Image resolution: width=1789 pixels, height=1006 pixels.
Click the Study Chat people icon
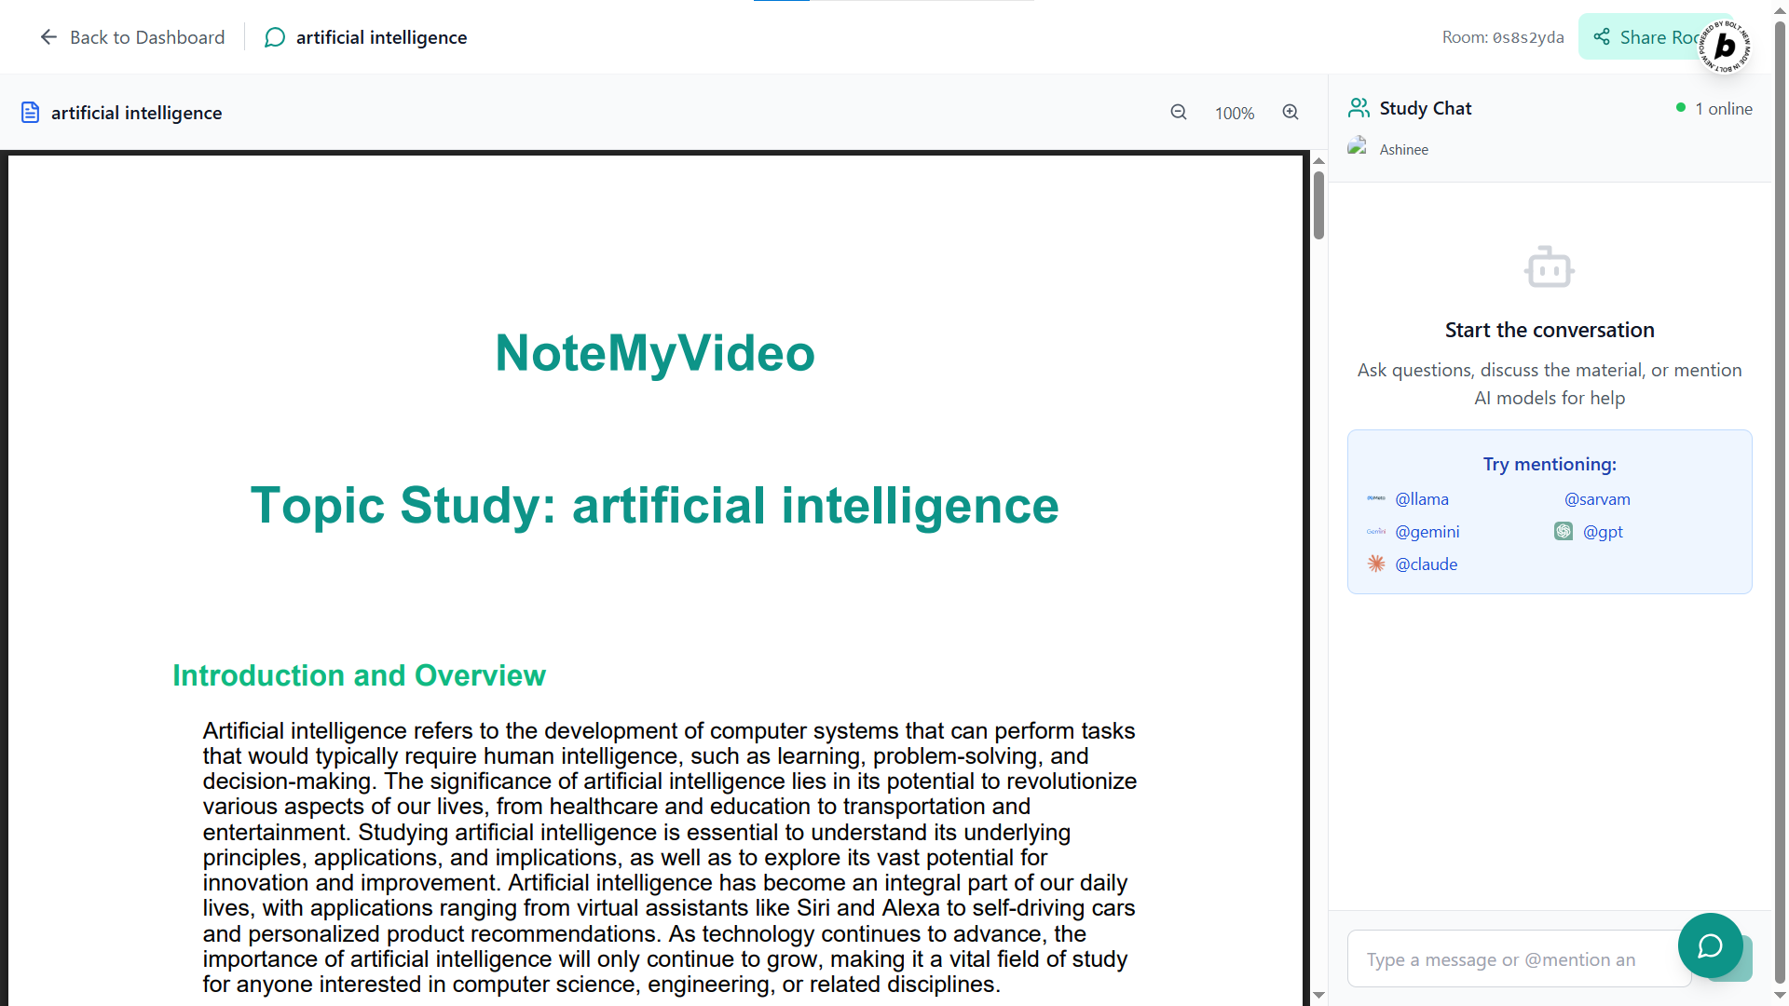pos(1359,108)
